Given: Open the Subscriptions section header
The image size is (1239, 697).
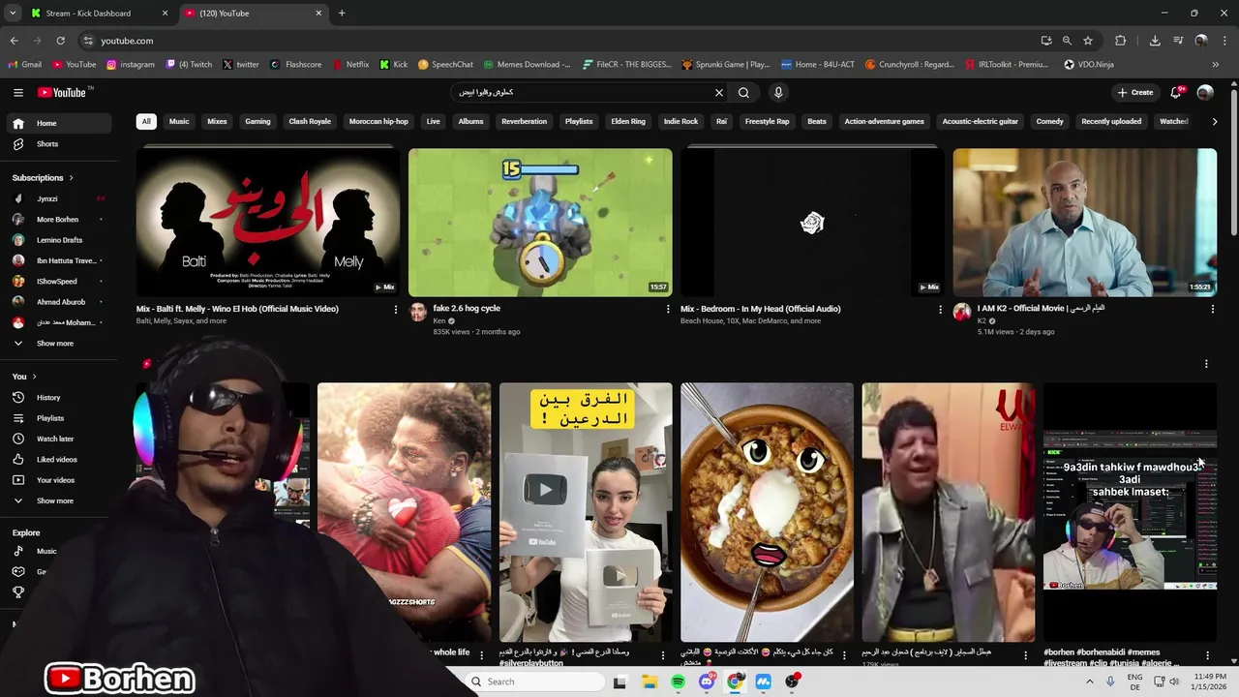Looking at the screenshot, I should (43, 178).
